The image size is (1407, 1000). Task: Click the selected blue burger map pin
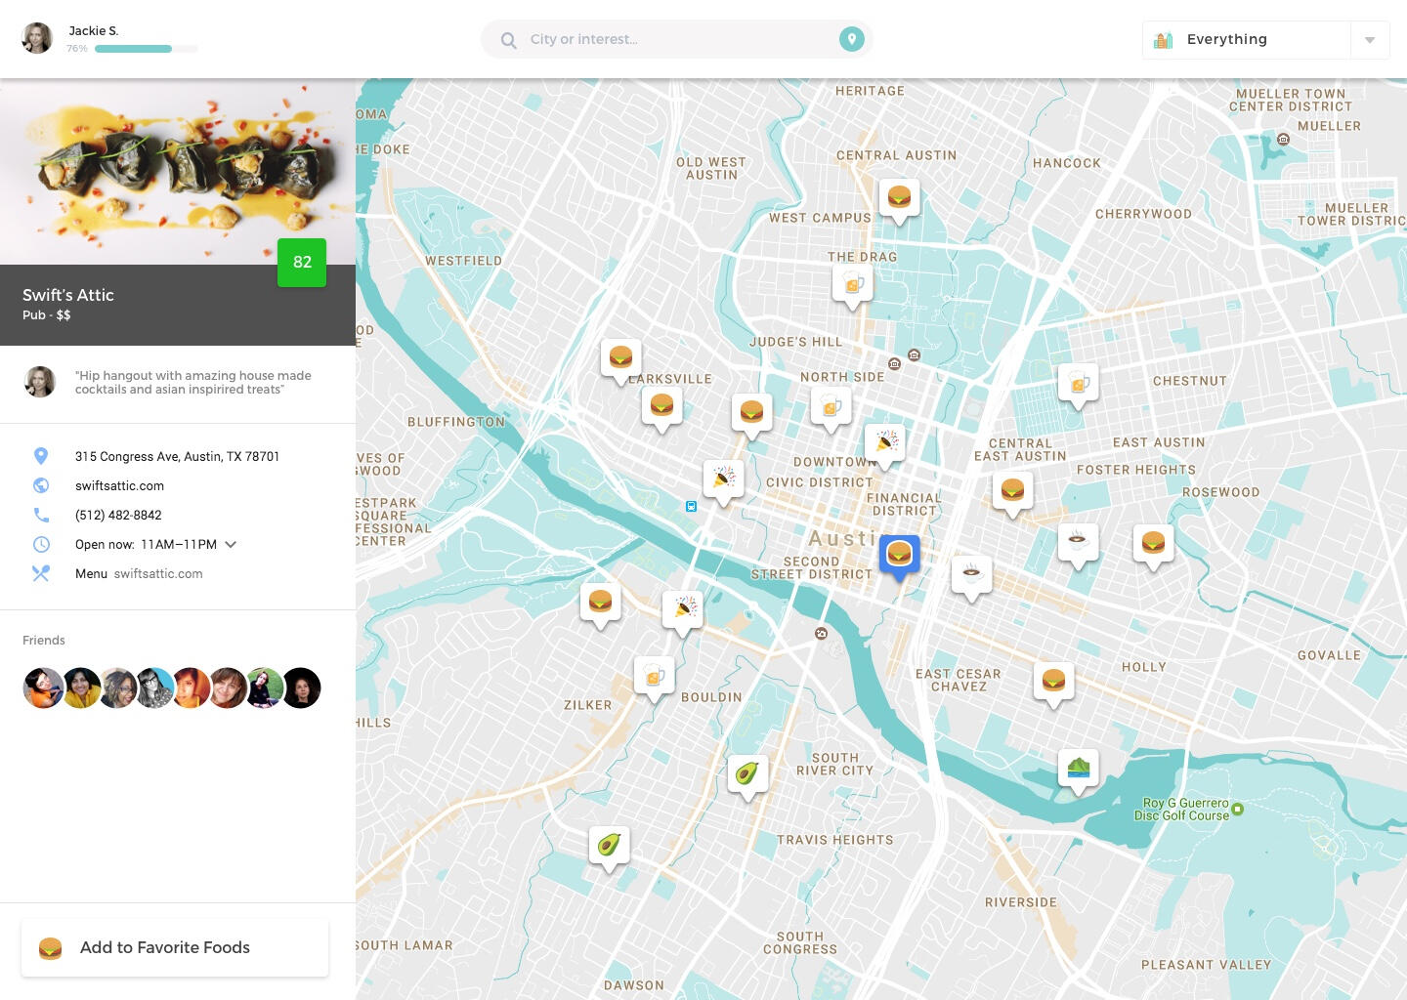coord(899,555)
